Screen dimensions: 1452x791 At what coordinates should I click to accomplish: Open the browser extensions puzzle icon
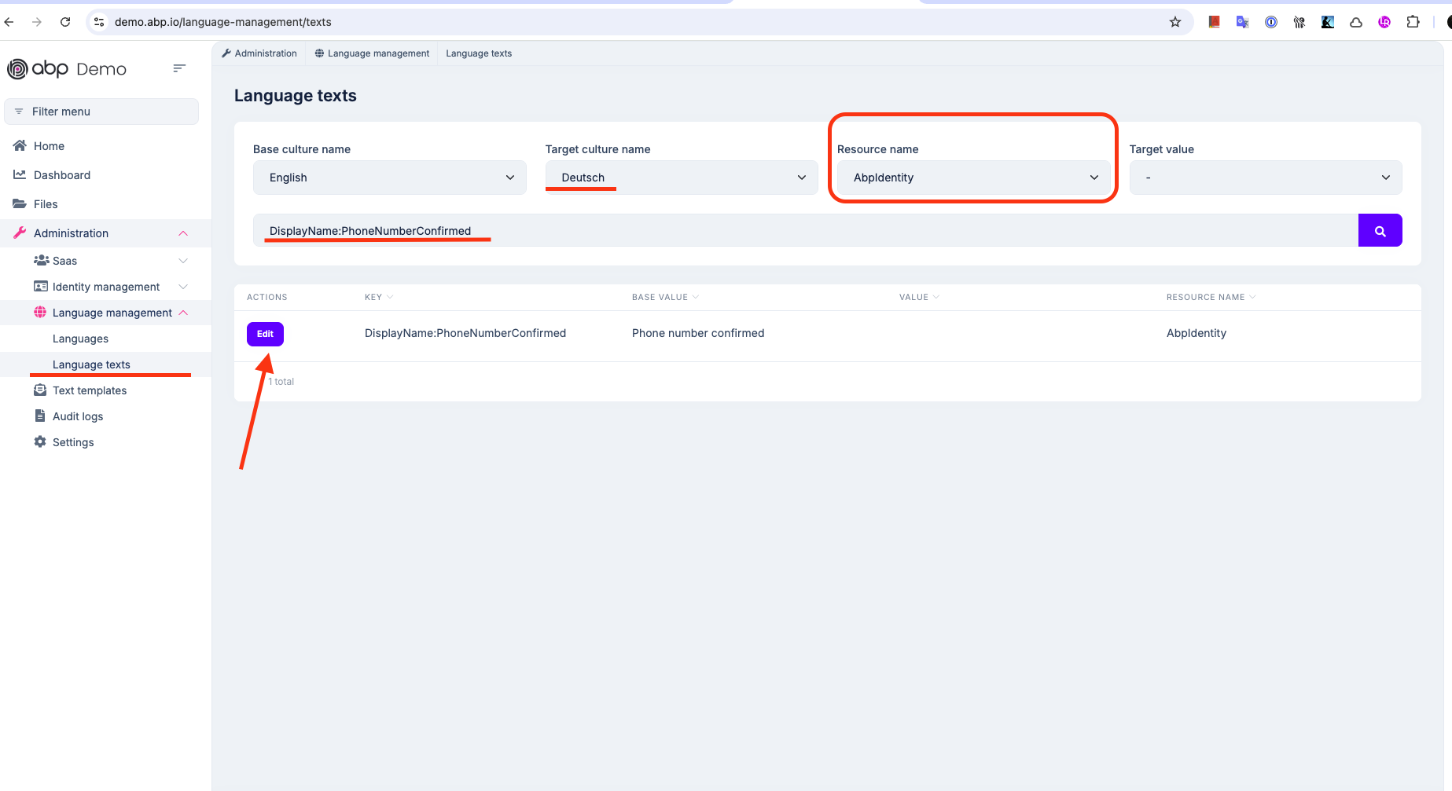tap(1413, 22)
